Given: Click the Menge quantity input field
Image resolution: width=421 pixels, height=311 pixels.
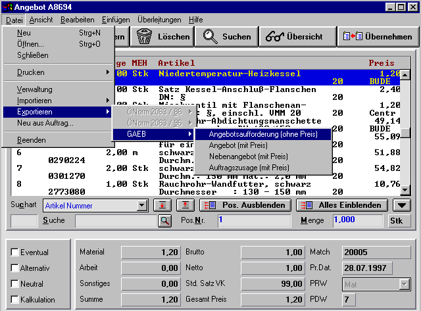Looking at the screenshot, I should pos(357,220).
